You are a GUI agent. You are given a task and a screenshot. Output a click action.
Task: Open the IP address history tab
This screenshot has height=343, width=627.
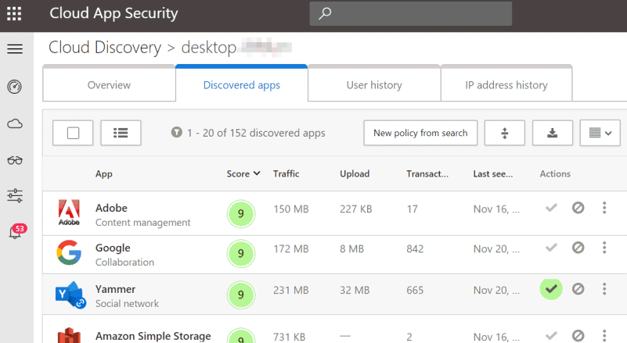pos(506,85)
